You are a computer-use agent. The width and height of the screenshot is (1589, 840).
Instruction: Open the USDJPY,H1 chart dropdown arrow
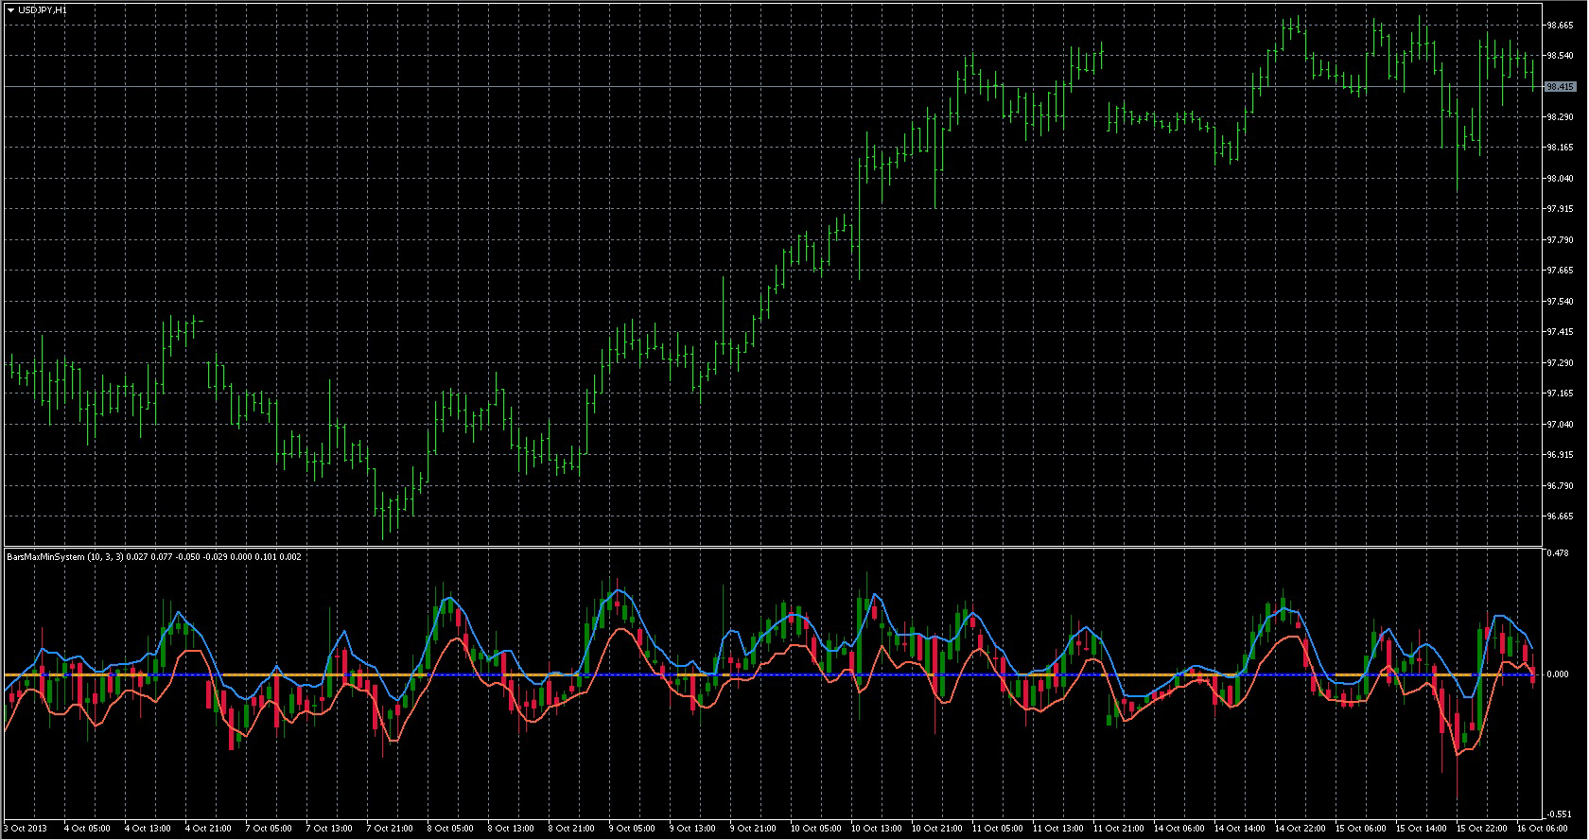click(10, 9)
